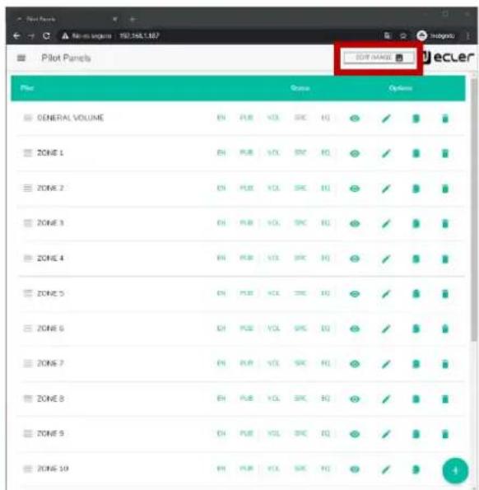
Task: Open a new browser tab
Action: pyautogui.click(x=133, y=20)
